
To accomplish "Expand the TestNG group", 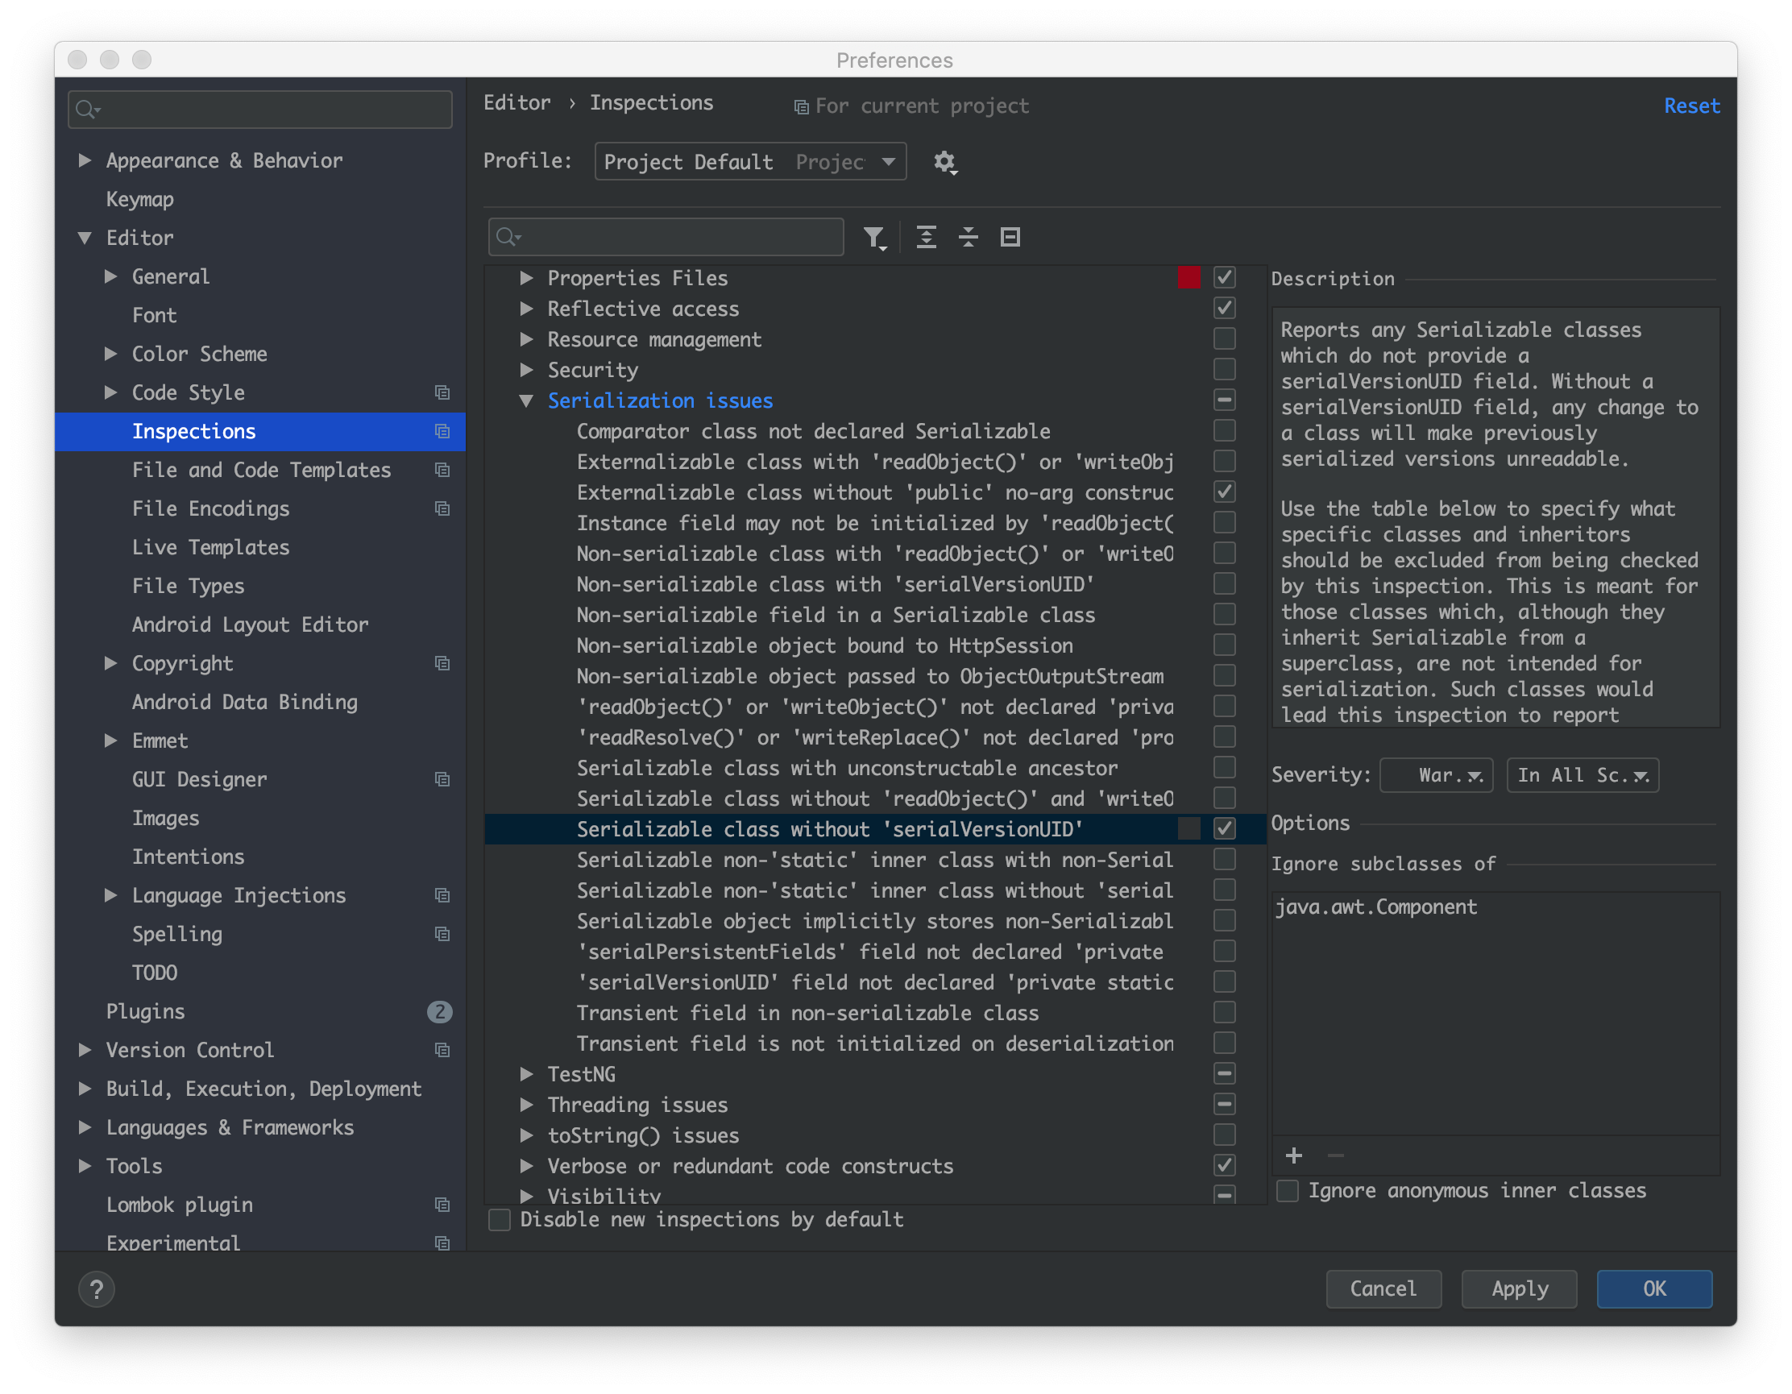I will (x=527, y=1074).
